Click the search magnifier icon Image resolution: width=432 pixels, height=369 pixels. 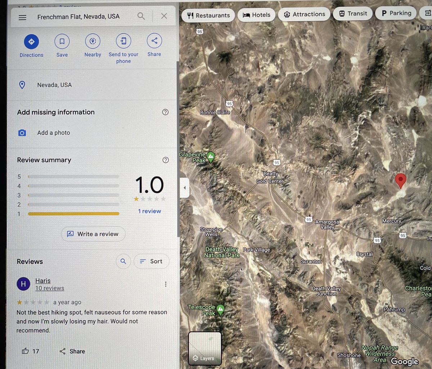[x=141, y=16]
